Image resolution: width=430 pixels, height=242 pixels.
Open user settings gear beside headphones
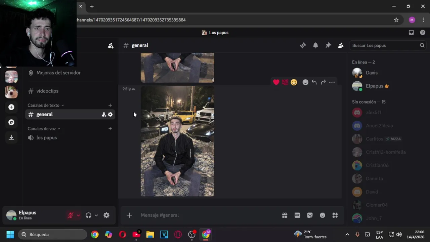coord(106,215)
